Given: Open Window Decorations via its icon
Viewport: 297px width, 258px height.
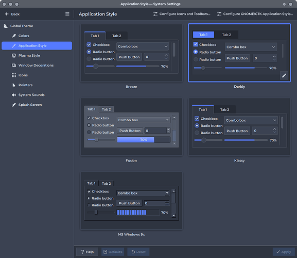Looking at the screenshot, I should (x=14, y=66).
